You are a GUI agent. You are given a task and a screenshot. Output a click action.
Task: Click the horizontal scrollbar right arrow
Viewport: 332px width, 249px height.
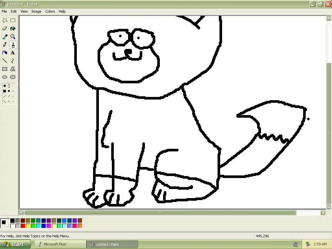(323, 212)
